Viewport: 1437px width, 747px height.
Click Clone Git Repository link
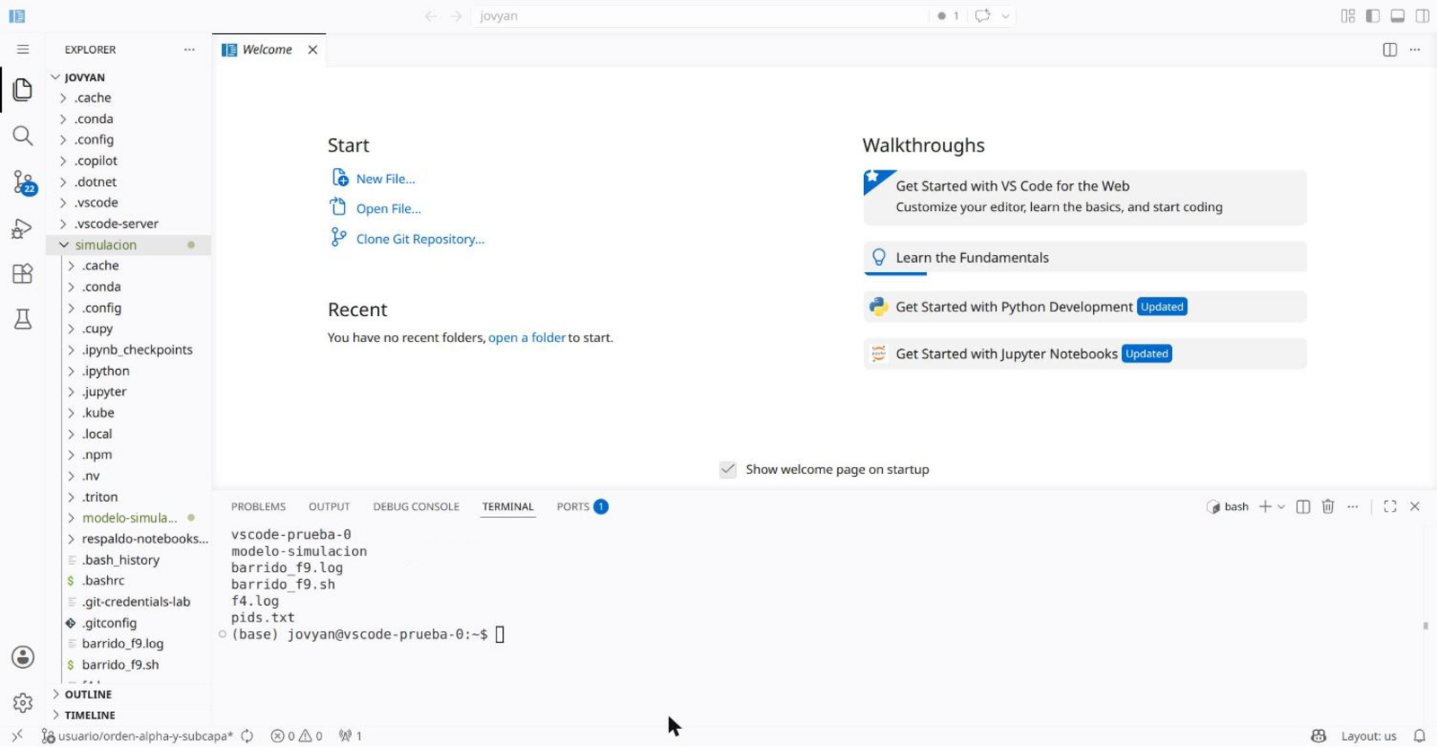pos(420,239)
